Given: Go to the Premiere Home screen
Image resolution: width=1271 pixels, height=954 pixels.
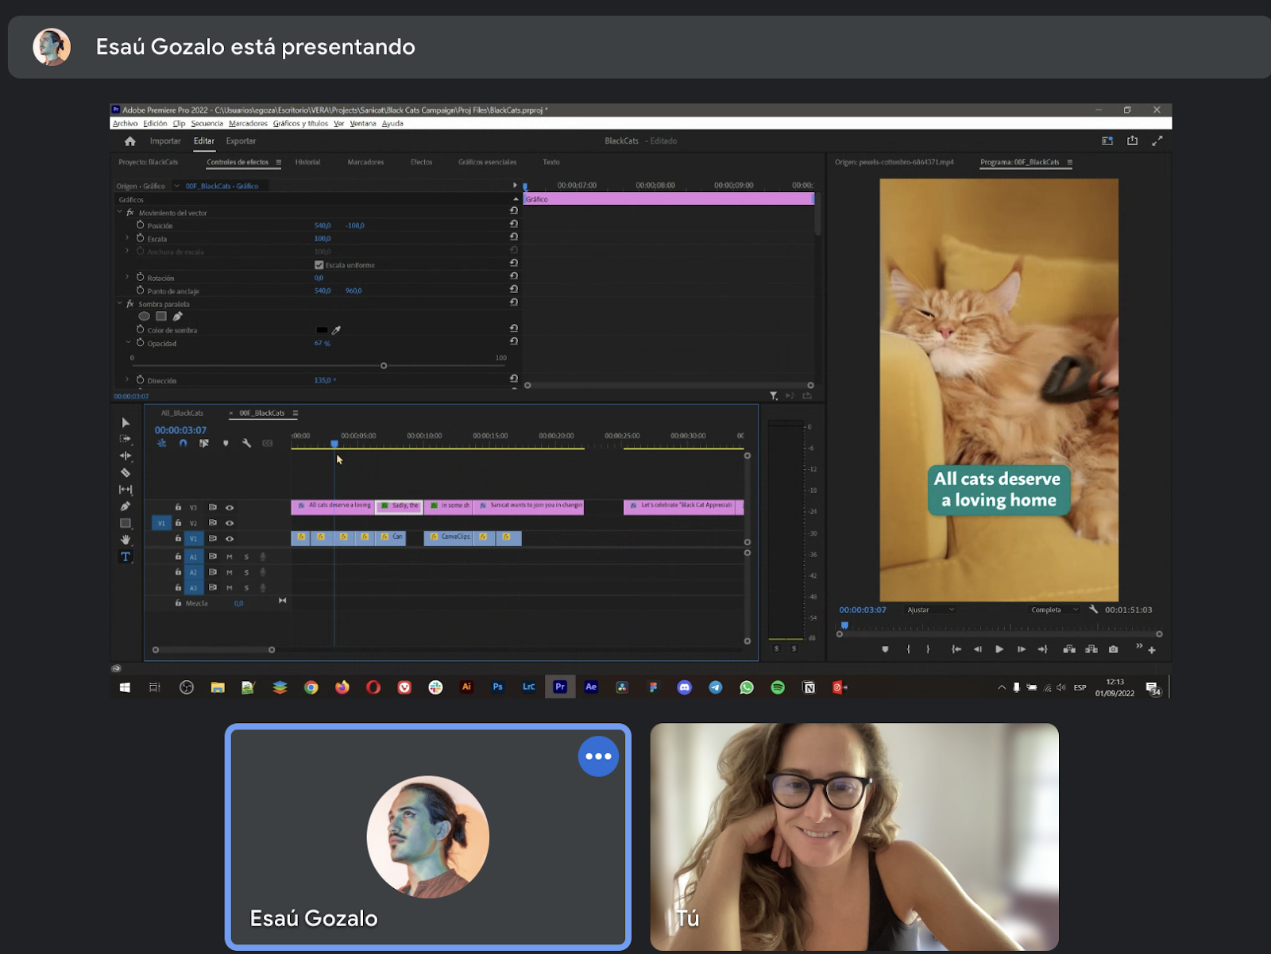Looking at the screenshot, I should 130,141.
